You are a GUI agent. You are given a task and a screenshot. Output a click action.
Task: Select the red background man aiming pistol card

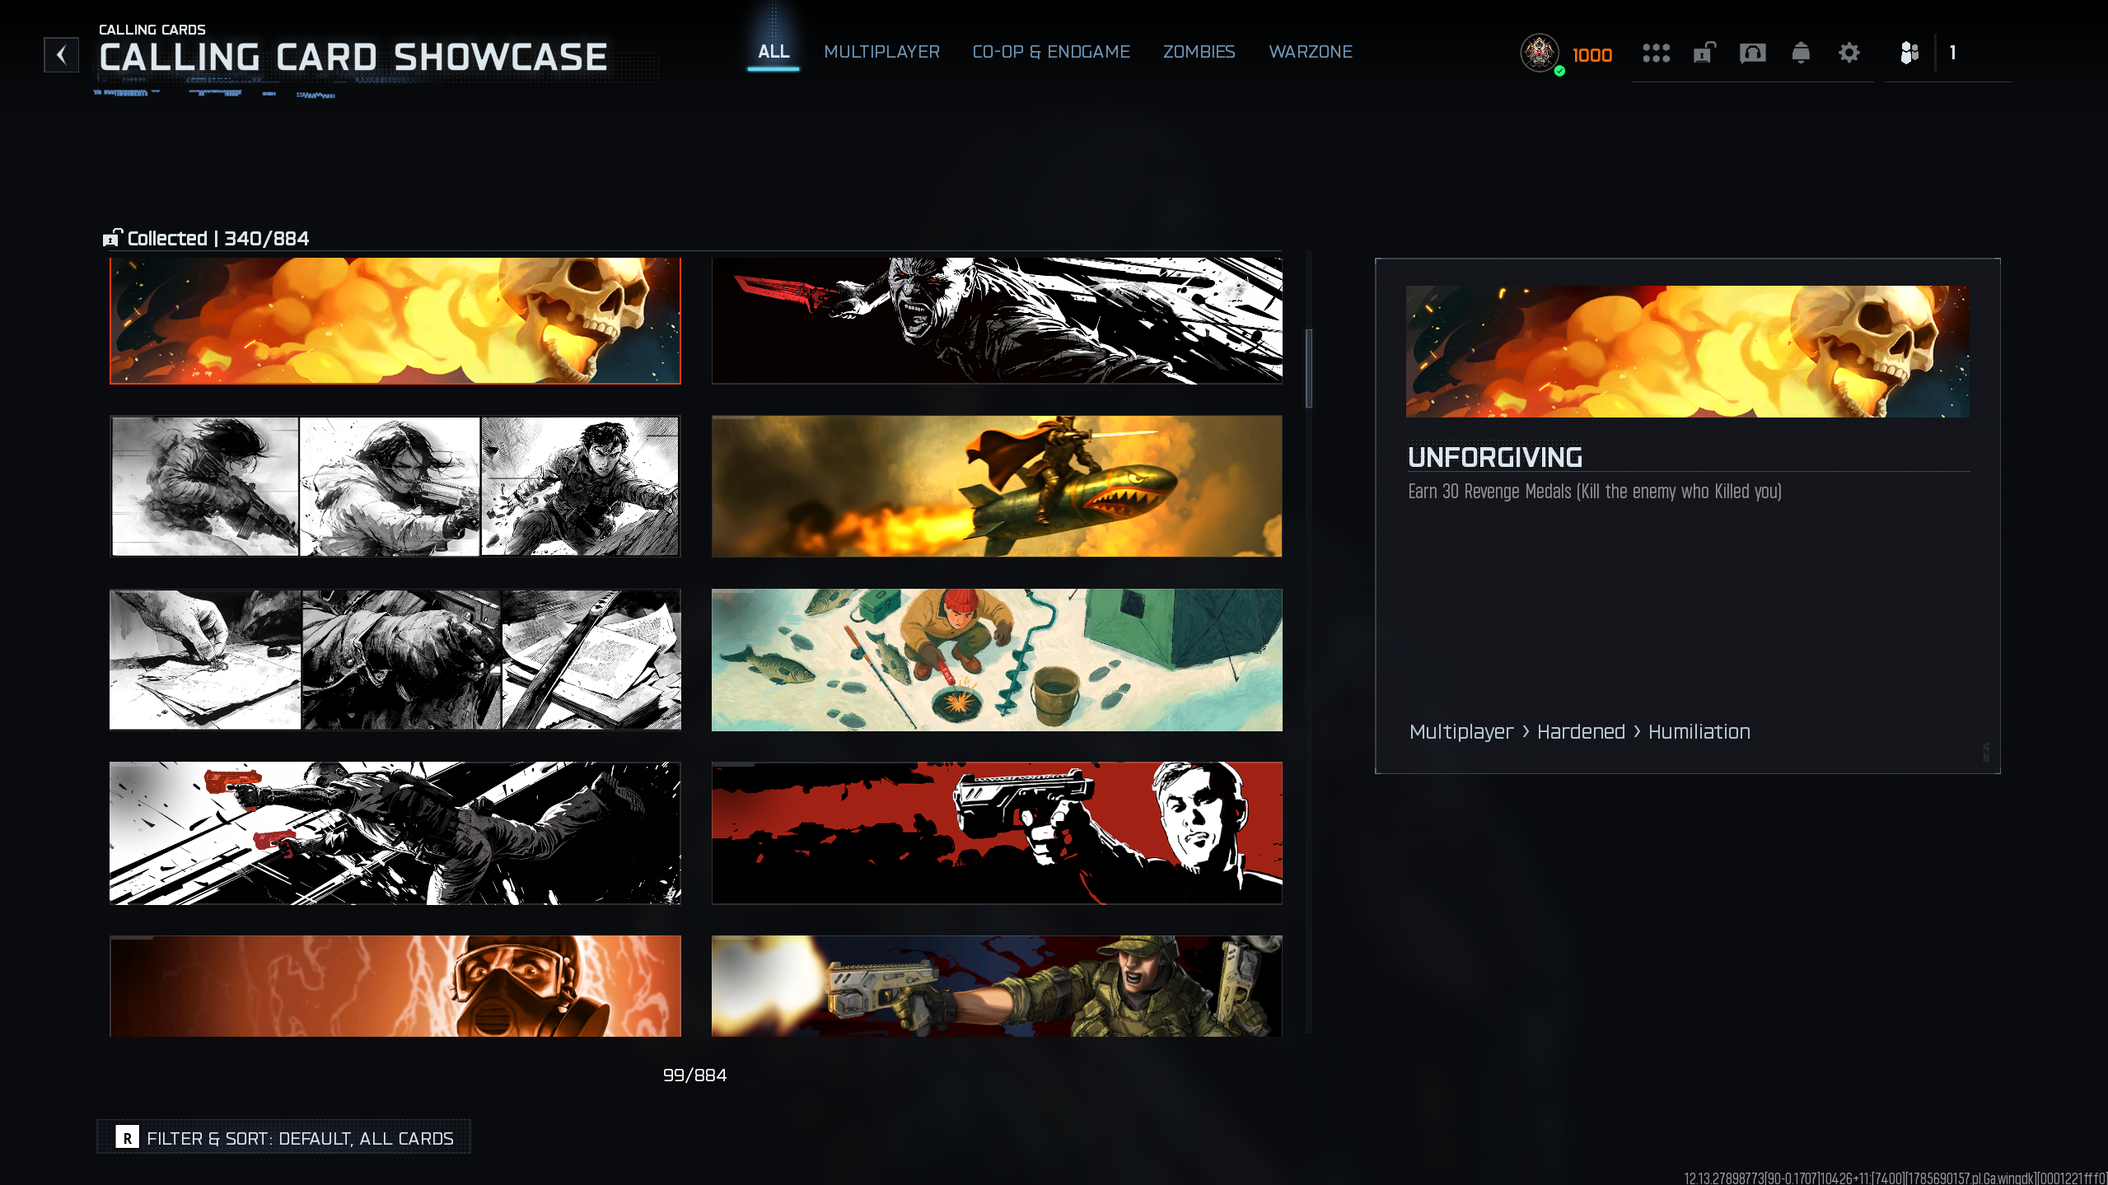(997, 833)
